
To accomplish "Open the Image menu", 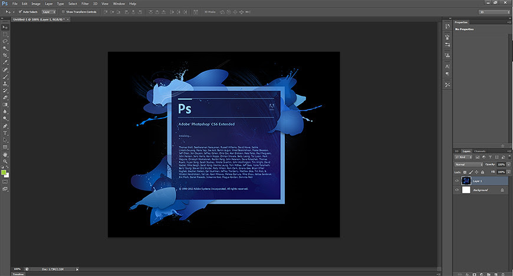I will (x=35, y=4).
